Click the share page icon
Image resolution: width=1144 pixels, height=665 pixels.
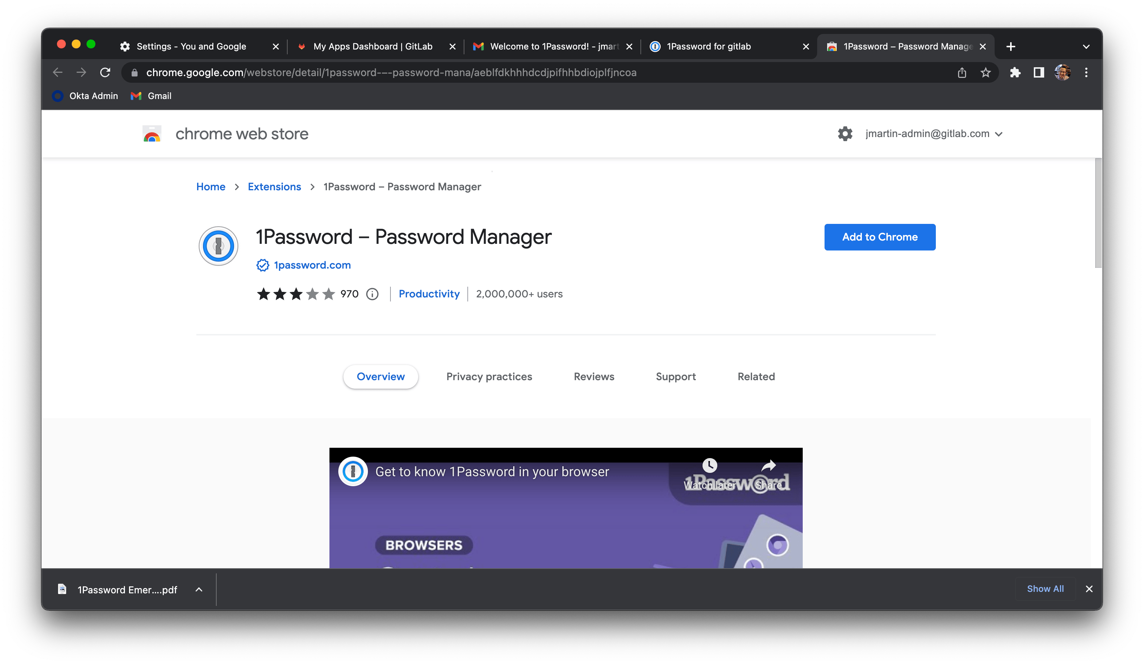coord(962,72)
